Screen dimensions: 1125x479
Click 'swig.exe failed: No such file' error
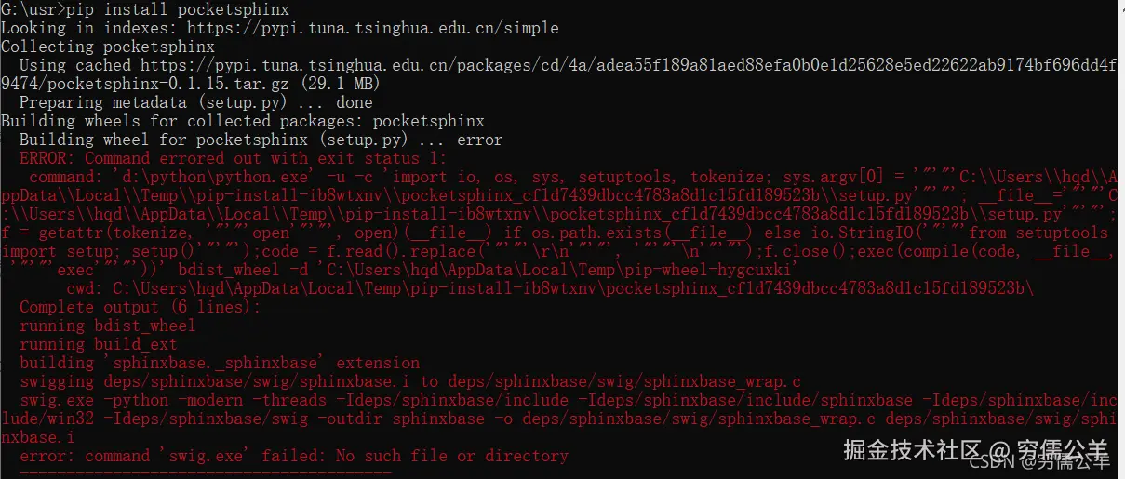click(x=293, y=456)
